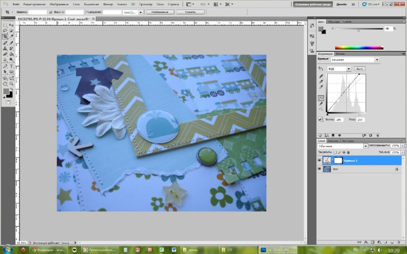407x254 pixels.
Task: Click the lock icon on the background layer
Action: pyautogui.click(x=396, y=169)
